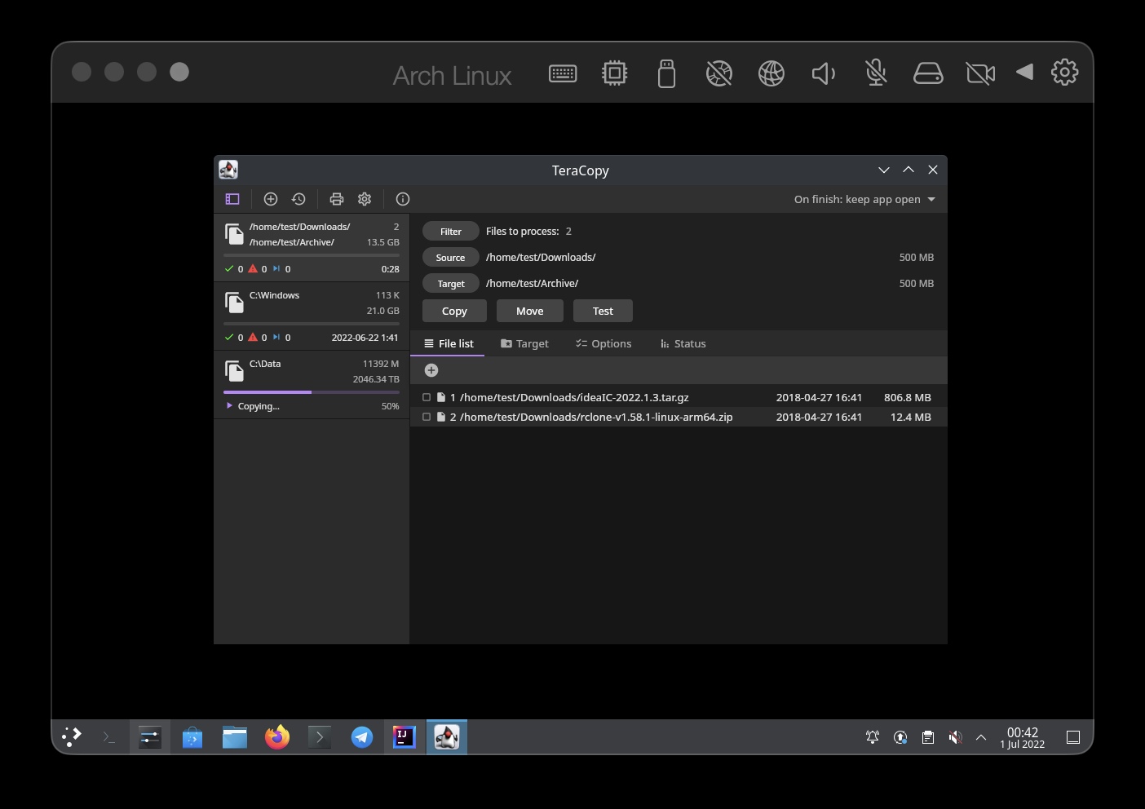Check the box for rclone-v1.58.1-linux-arm64.zip
Screen dimensions: 1145x809
(427, 417)
